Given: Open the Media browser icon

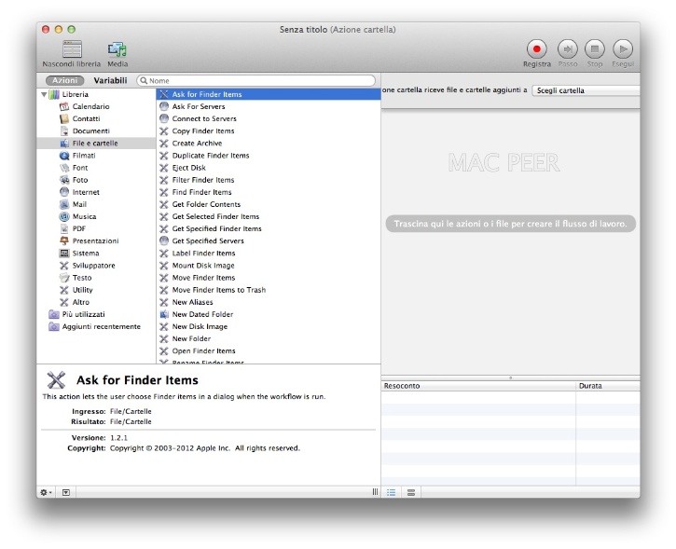Looking at the screenshot, I should click(x=117, y=49).
